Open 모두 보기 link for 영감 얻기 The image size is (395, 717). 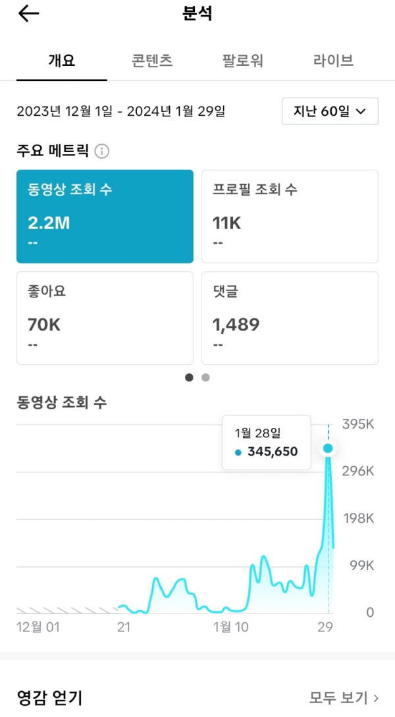coord(338,698)
